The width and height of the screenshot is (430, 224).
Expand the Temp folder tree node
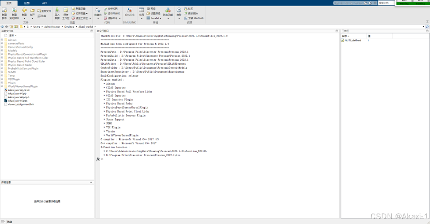pyautogui.click(x=2, y=76)
